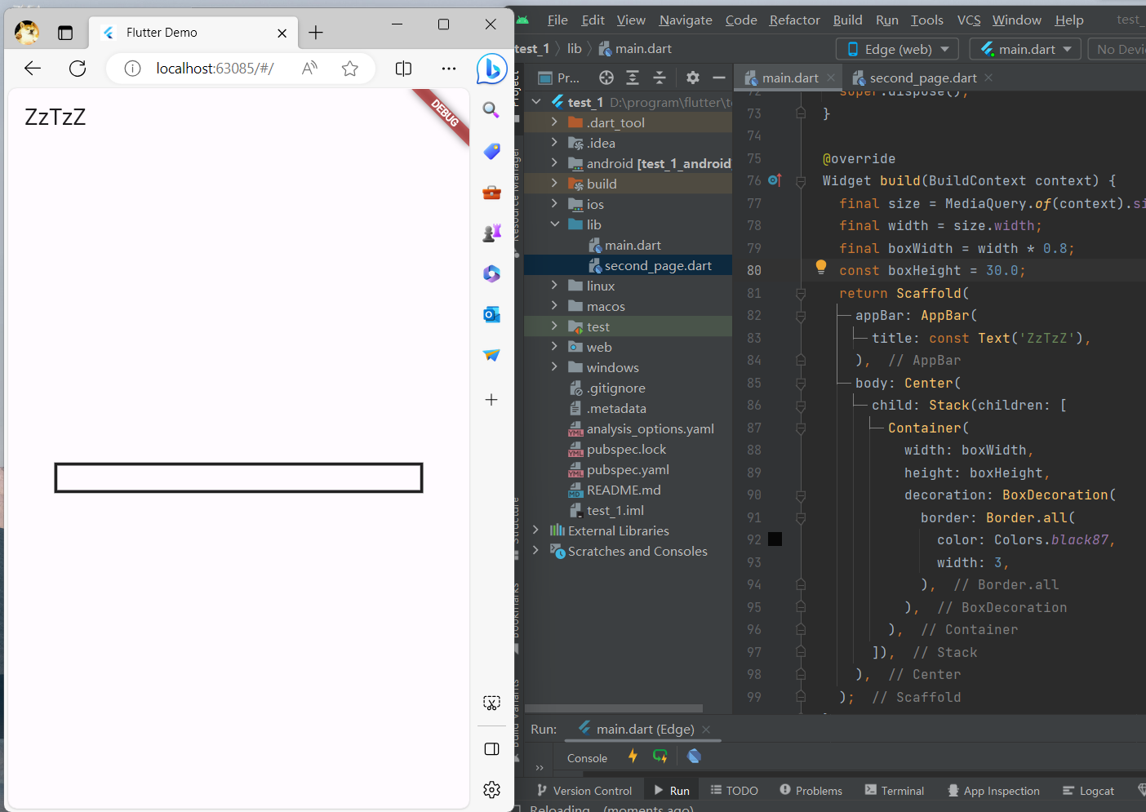Screen dimensions: 1146x812
Task: Open Edge sidebar games chess icon
Action: 491,233
